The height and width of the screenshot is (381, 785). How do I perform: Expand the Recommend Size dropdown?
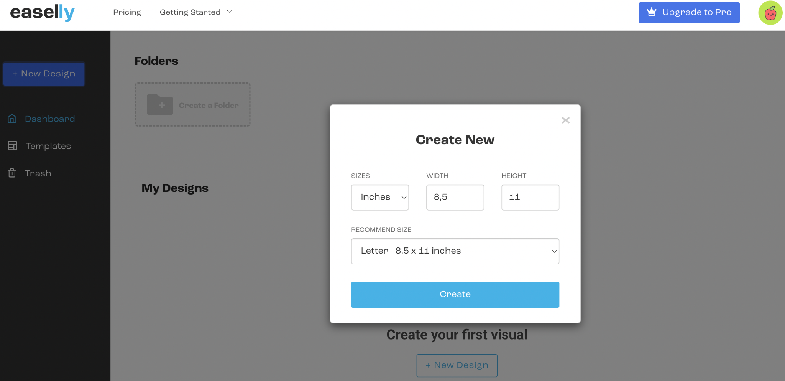(455, 251)
